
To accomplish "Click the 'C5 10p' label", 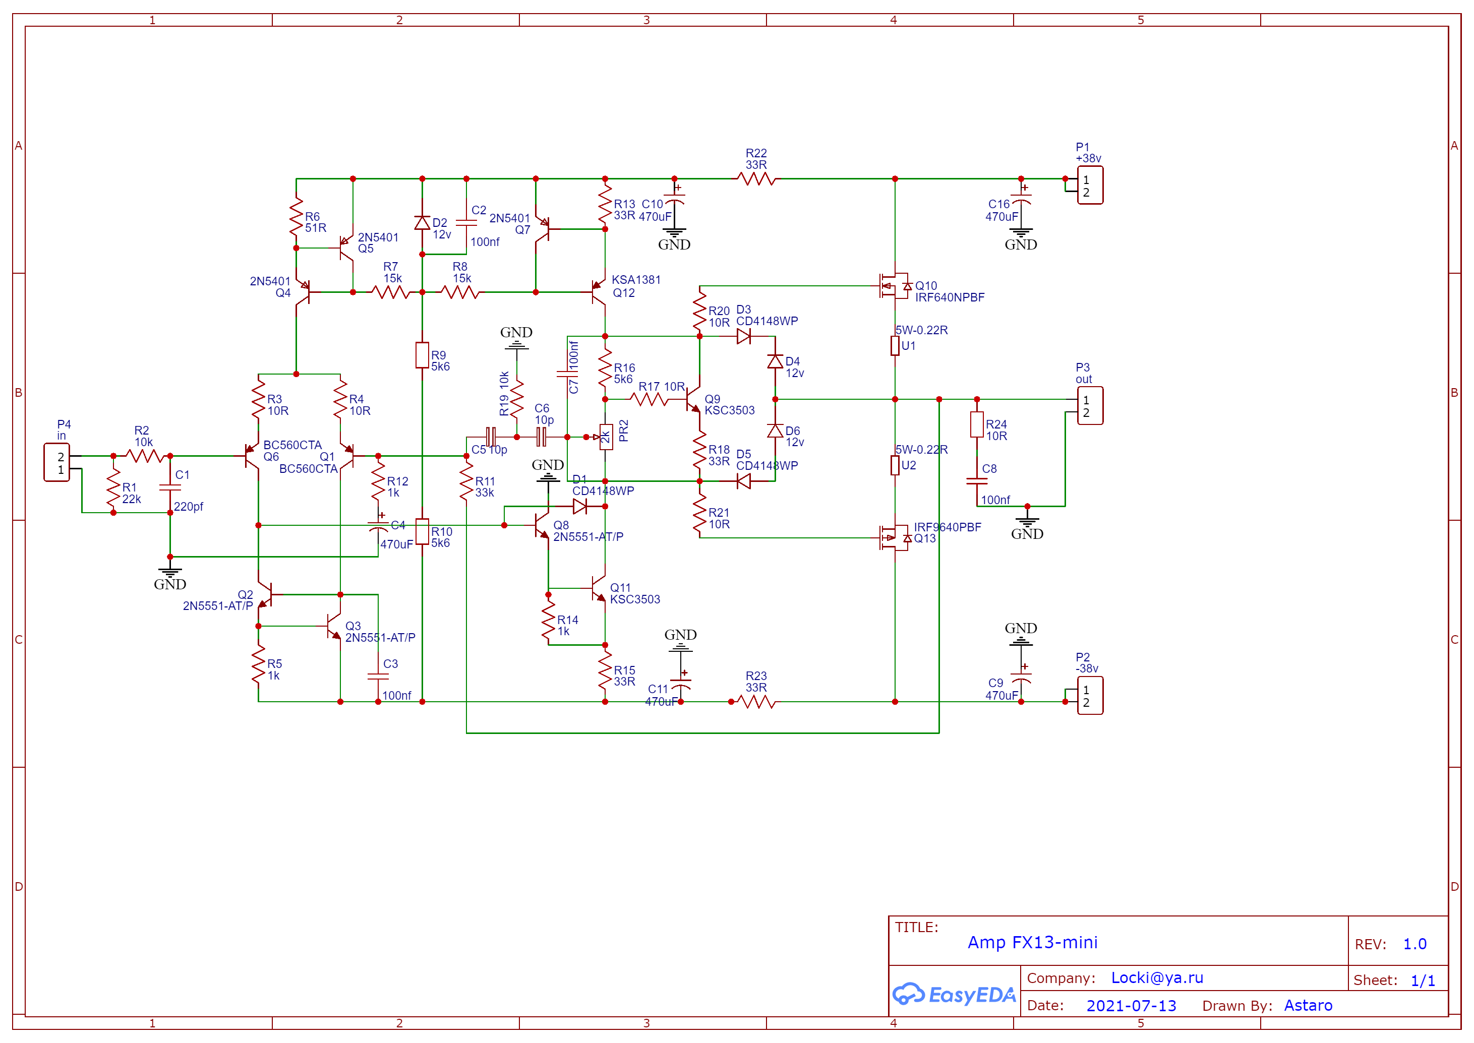I will click(x=490, y=450).
